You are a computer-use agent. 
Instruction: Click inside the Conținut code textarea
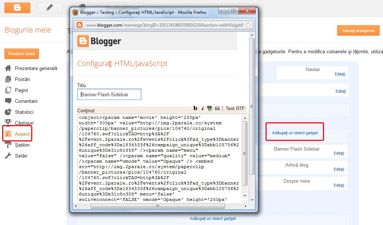[x=159, y=158]
